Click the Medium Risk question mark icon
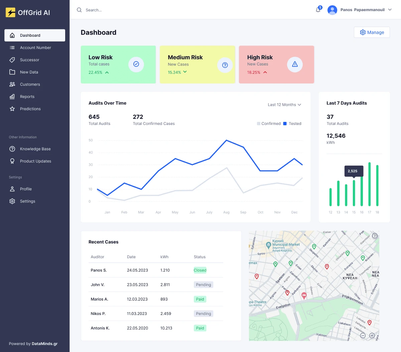 (225, 65)
